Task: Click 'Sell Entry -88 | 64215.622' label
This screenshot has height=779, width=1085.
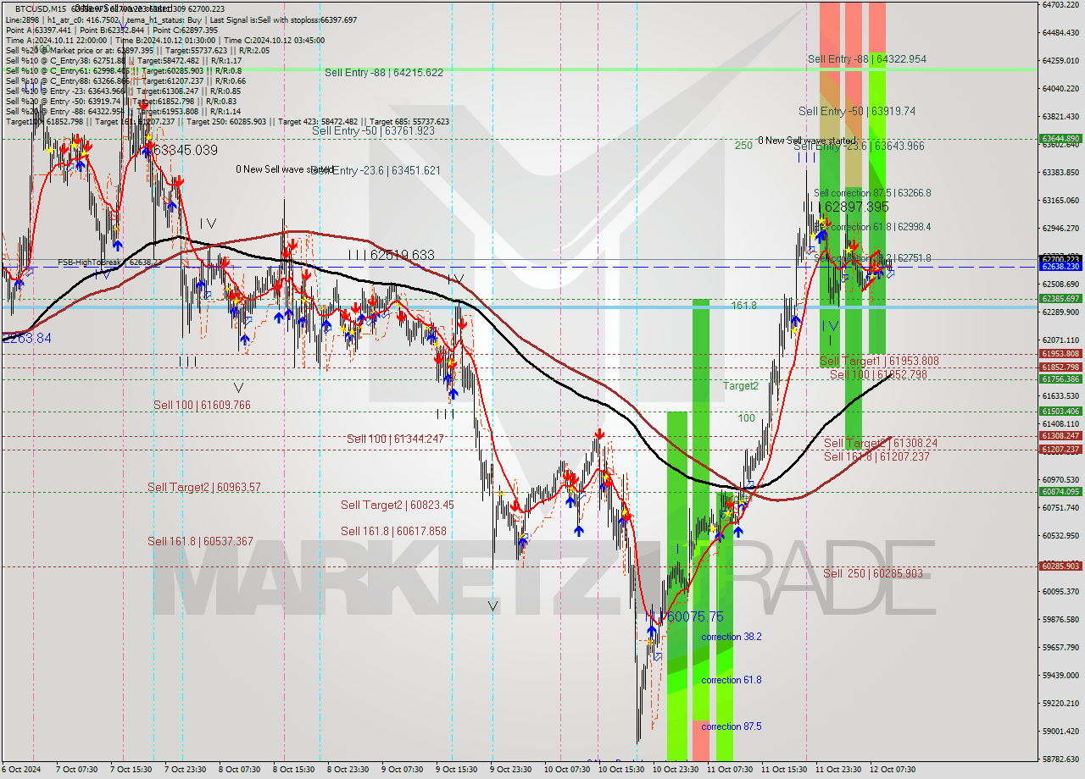Action: 384,73
